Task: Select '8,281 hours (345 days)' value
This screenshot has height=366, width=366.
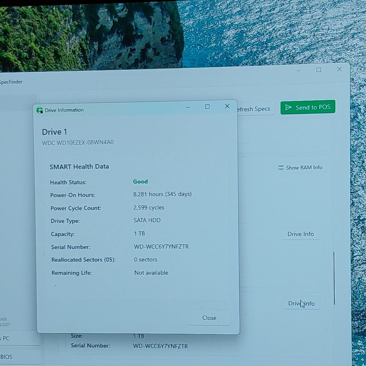Action: (162, 194)
